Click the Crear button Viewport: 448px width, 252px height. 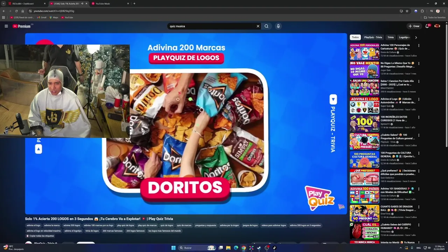click(414, 26)
